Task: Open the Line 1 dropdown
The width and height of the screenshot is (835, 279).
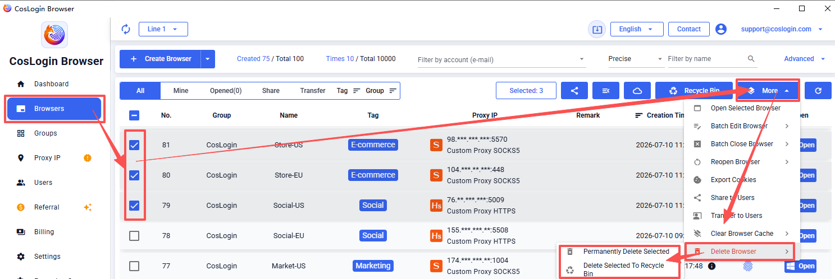Action: 163,29
